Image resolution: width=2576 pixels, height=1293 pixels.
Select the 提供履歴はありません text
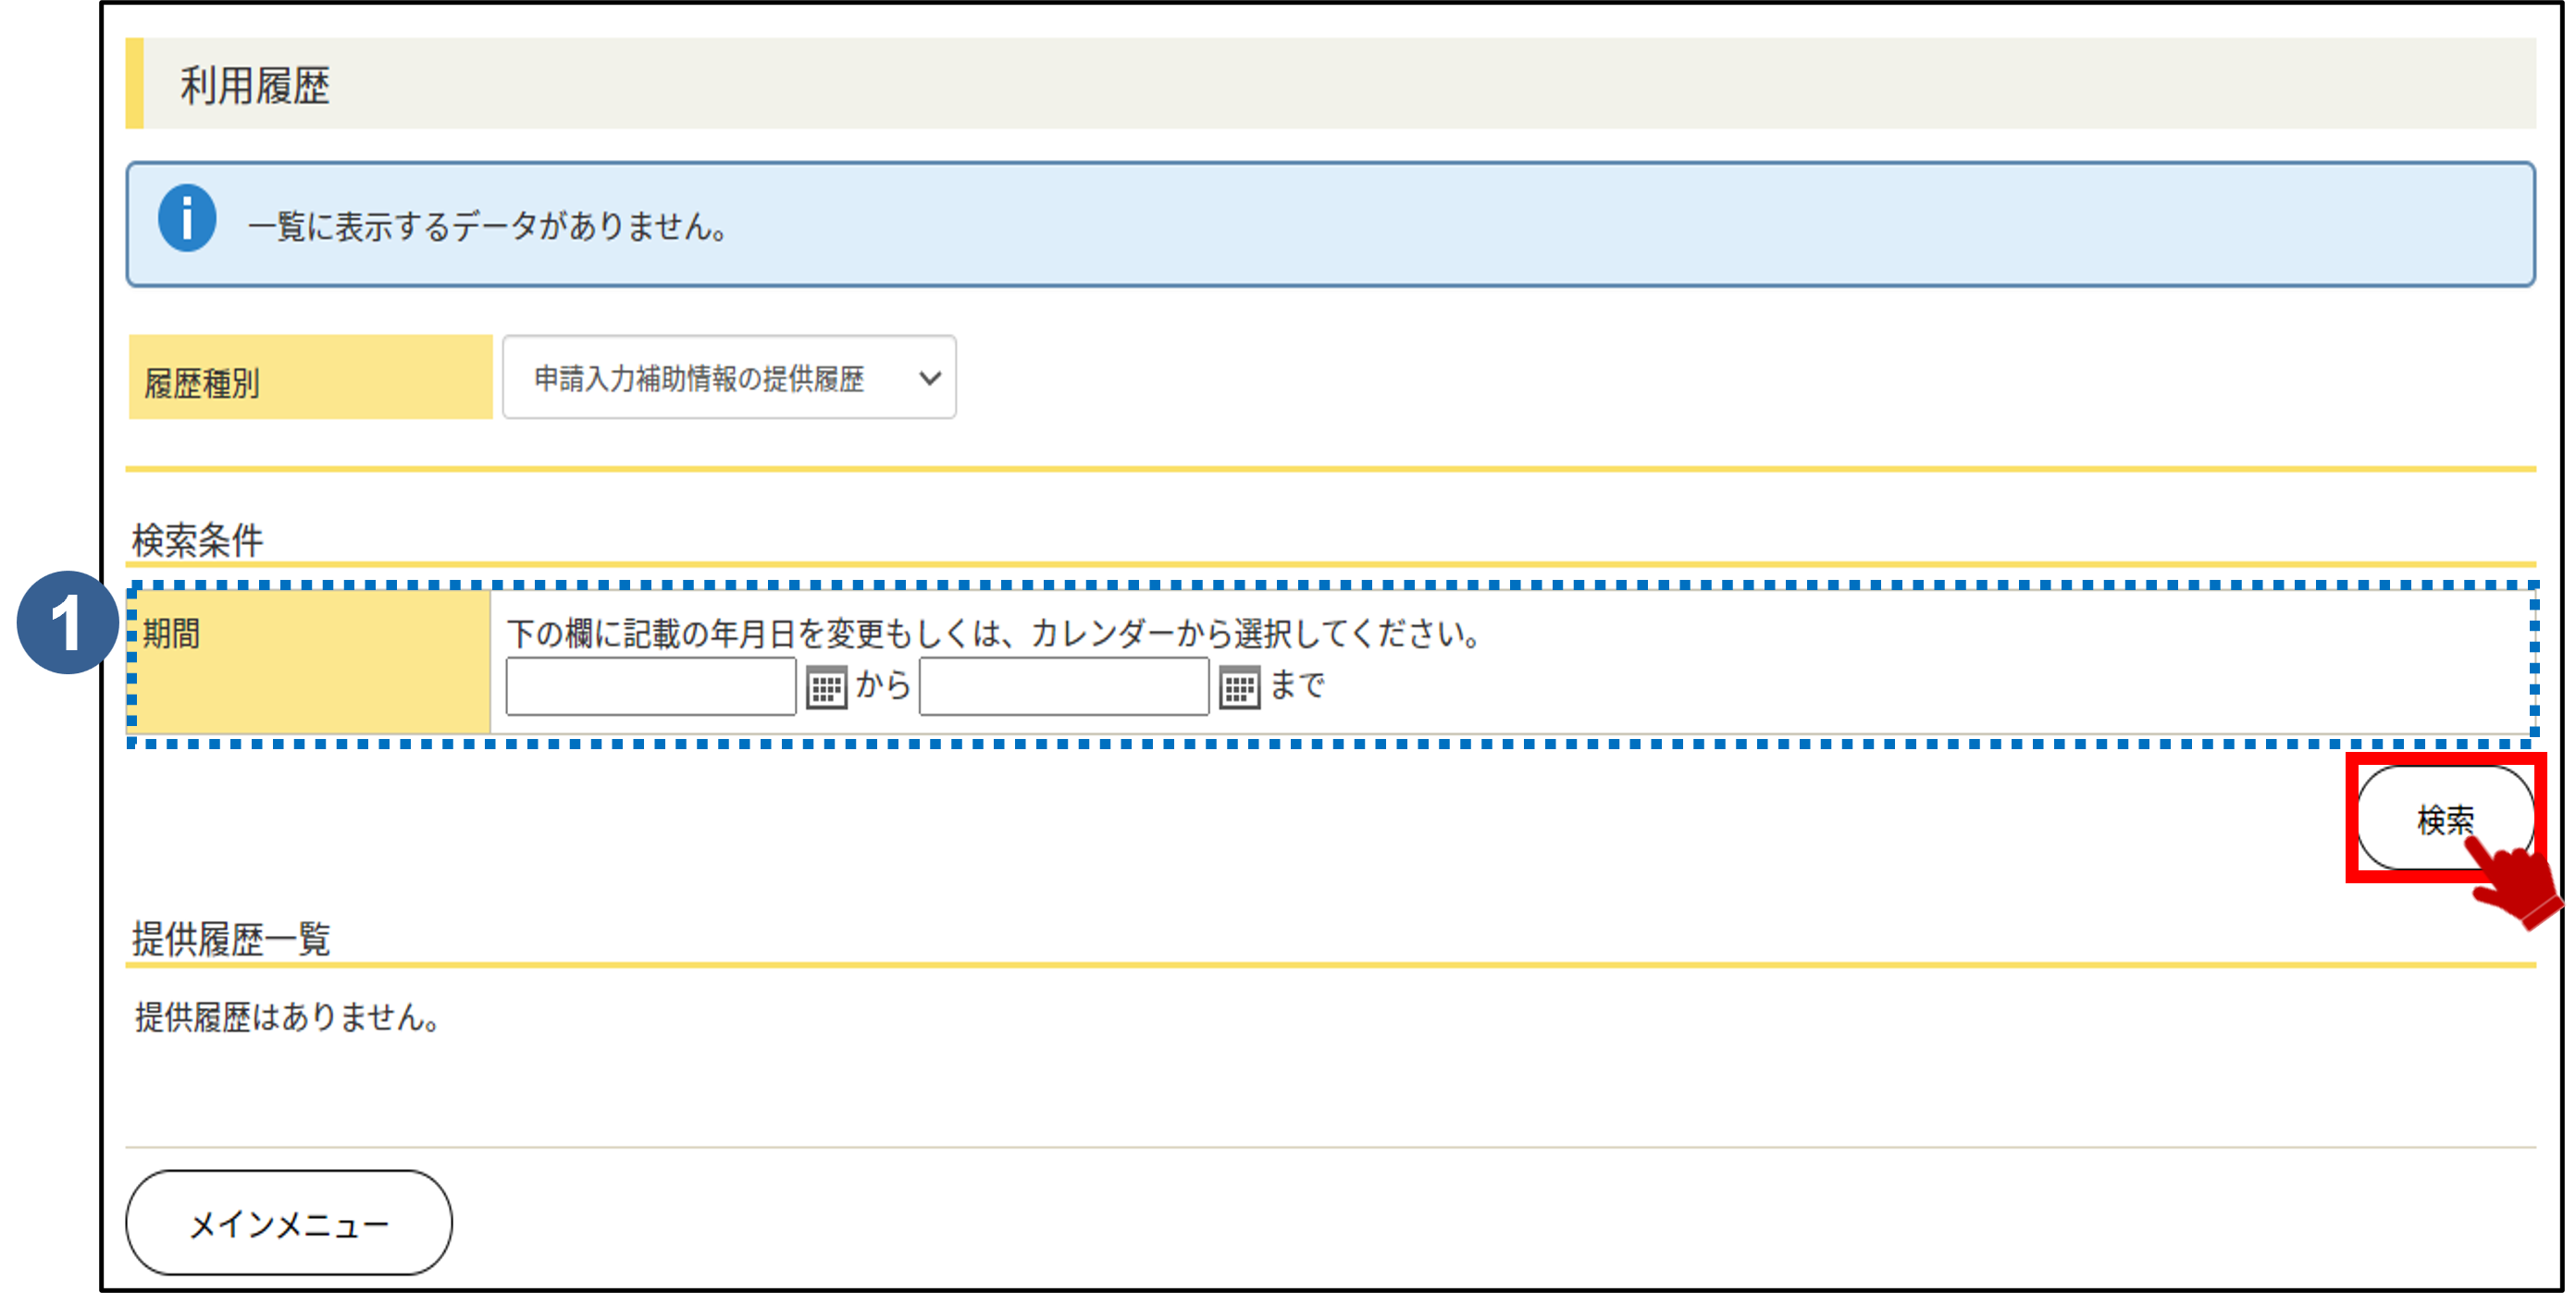coord(287,1017)
